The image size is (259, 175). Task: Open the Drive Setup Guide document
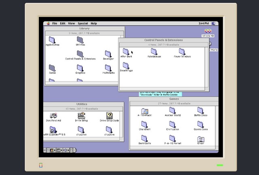point(109,116)
